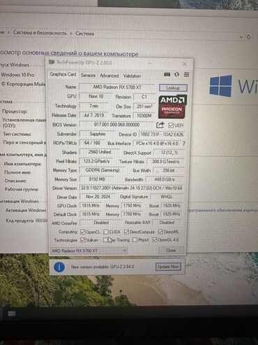The width and height of the screenshot is (258, 345).
Task: Open the Validation tab
Action: coord(132,76)
